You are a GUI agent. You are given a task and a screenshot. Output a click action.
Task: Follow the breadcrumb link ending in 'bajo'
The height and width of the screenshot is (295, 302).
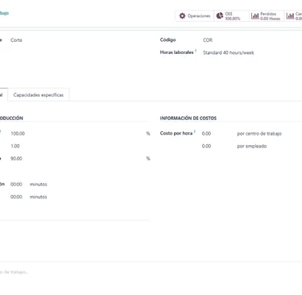click(x=4, y=13)
